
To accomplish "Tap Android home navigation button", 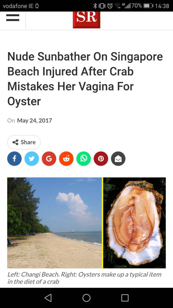I will pos(86,298).
